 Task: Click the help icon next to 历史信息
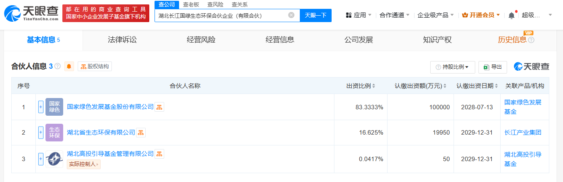pos(531,40)
